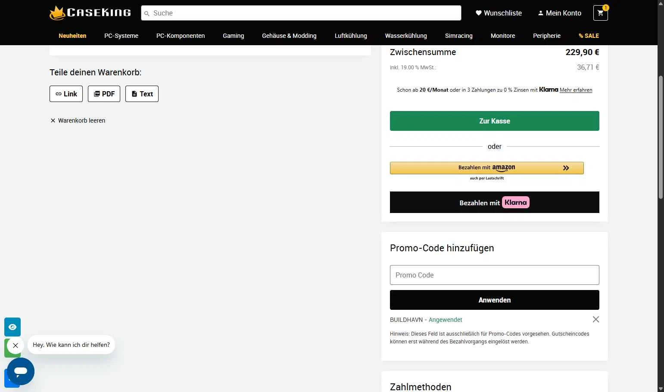Open the shopping cart icon

601,13
